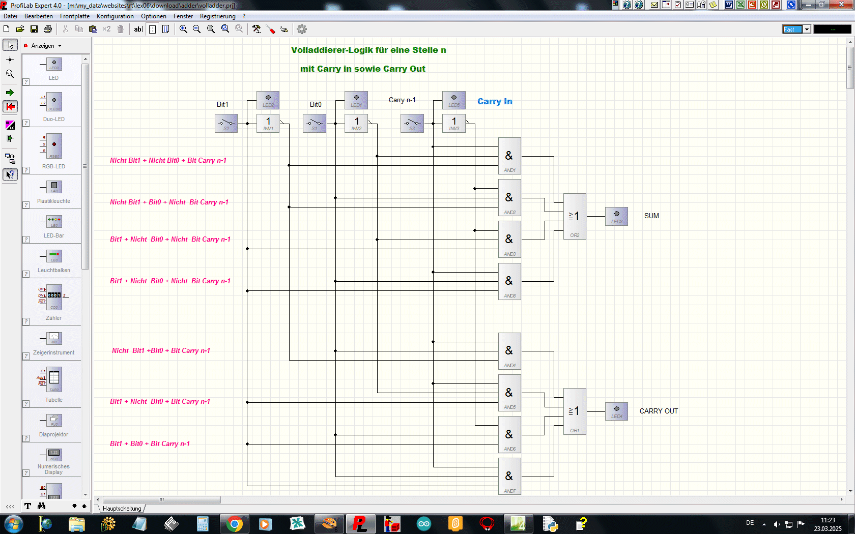855x534 pixels.
Task: Open the Datei menu
Action: tap(10, 16)
